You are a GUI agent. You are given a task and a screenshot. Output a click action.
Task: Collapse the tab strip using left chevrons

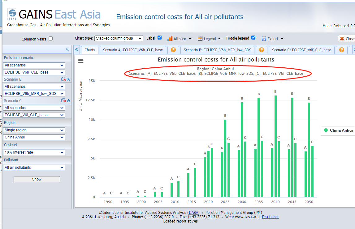pos(77,50)
